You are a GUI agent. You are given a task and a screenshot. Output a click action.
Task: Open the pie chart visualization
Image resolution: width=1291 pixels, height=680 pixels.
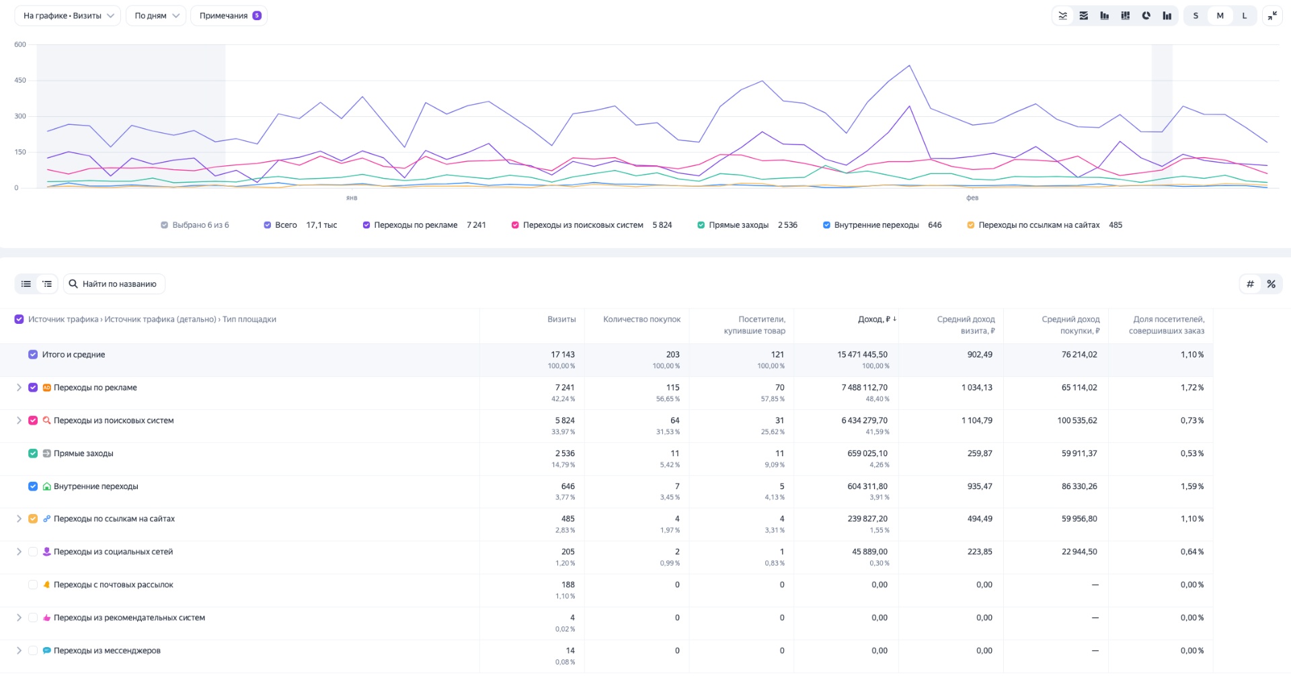click(1146, 15)
